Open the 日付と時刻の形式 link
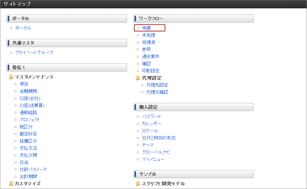 point(159,138)
